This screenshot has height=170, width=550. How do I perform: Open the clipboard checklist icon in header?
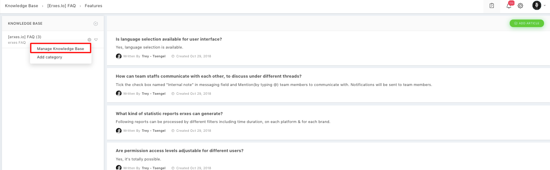click(x=492, y=6)
